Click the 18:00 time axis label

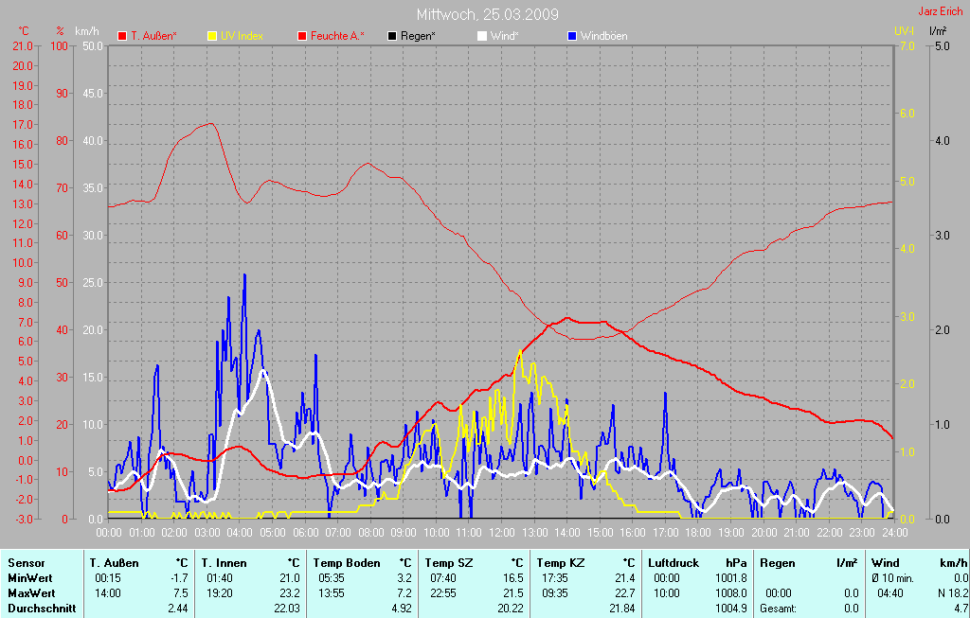tap(698, 533)
